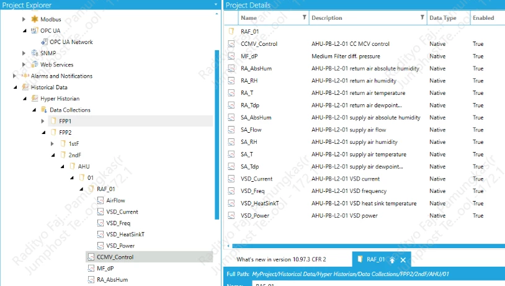This screenshot has height=286, width=505.
Task: Click 'AHU-PB-L2-01 VSD frequency' description
Action: [349, 191]
